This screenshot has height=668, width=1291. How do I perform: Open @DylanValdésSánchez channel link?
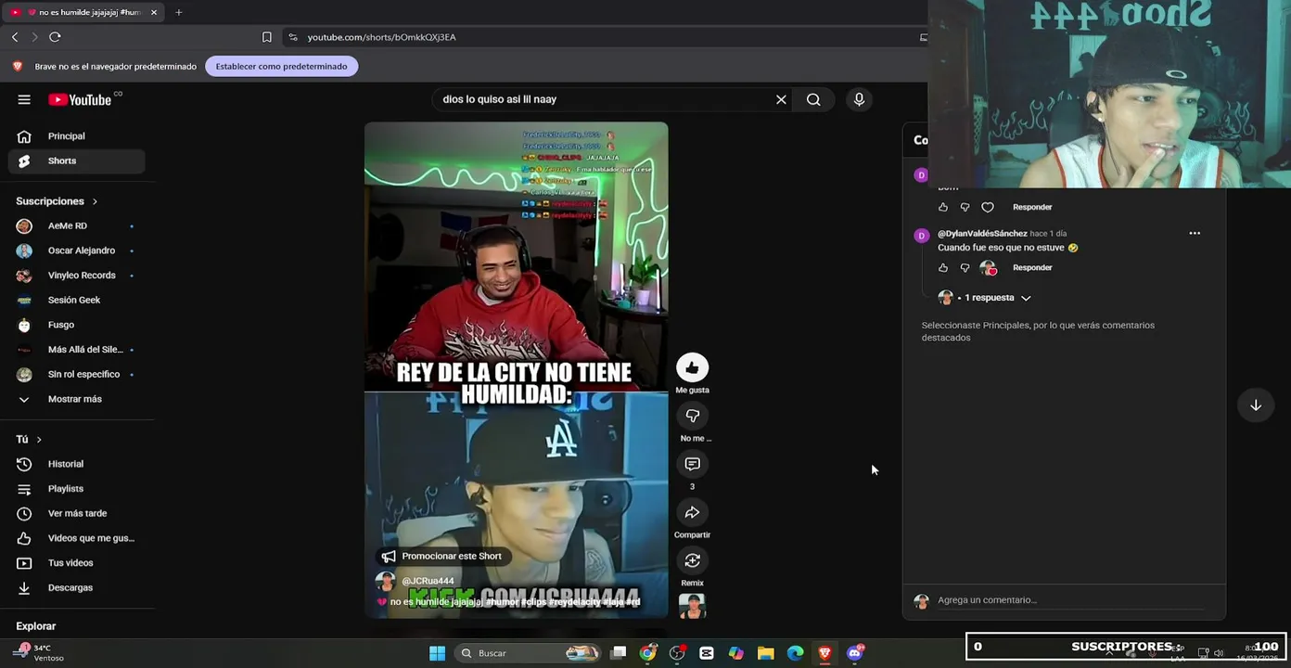982,234
